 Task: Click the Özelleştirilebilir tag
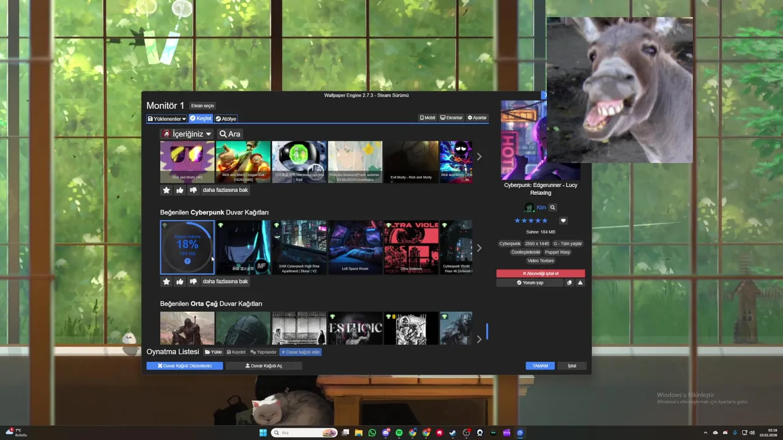point(525,252)
